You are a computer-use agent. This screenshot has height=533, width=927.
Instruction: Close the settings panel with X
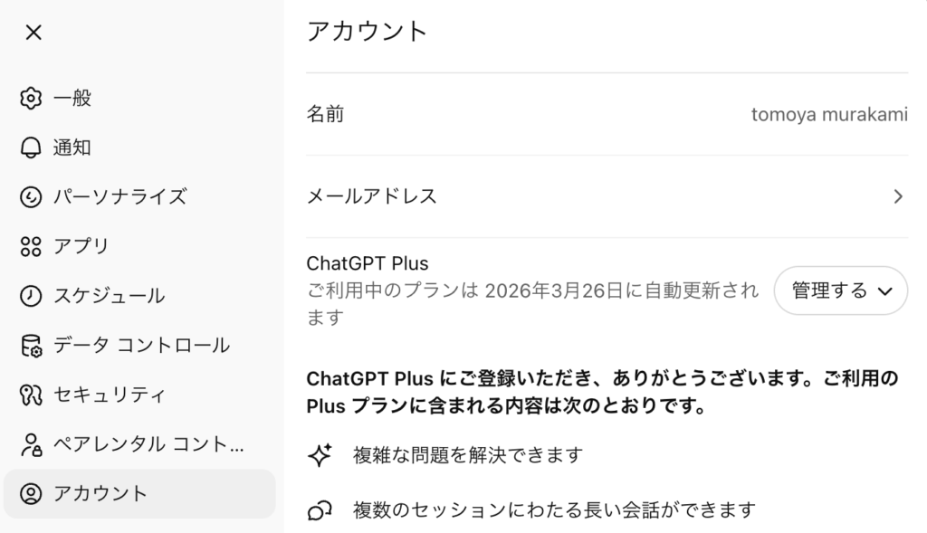pos(33,33)
